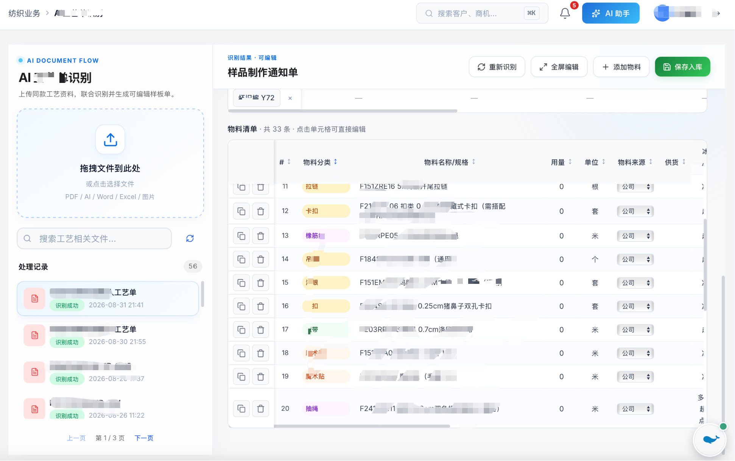Image resolution: width=735 pixels, height=461 pixels.
Task: Click 添加物料 button
Action: [x=621, y=67]
